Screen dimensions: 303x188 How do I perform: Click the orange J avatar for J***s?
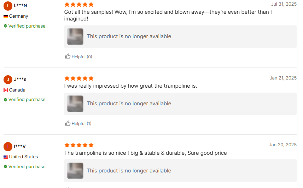tap(8, 80)
